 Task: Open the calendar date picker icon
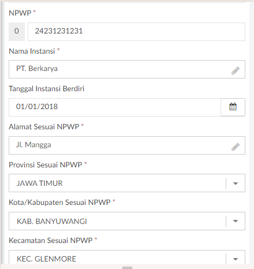tap(233, 107)
